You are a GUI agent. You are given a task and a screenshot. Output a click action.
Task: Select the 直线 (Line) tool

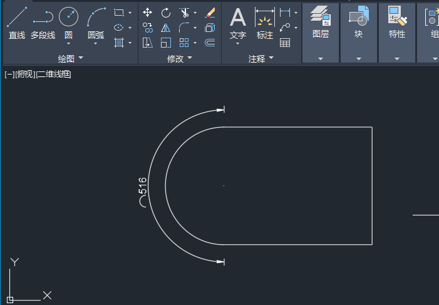click(x=17, y=22)
